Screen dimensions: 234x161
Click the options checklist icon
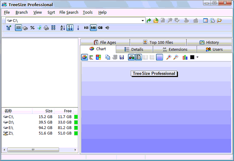pos(205,20)
